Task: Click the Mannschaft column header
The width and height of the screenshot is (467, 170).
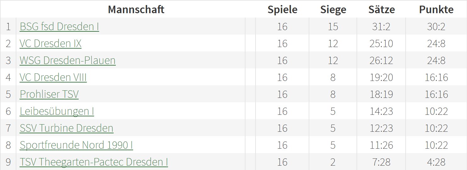Action: tap(136, 9)
